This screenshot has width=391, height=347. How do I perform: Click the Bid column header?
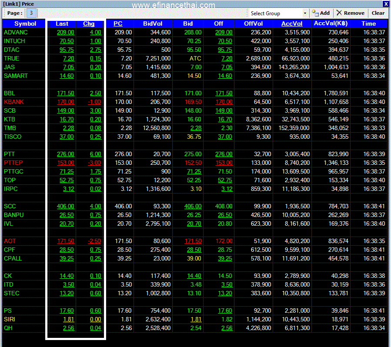(188, 23)
